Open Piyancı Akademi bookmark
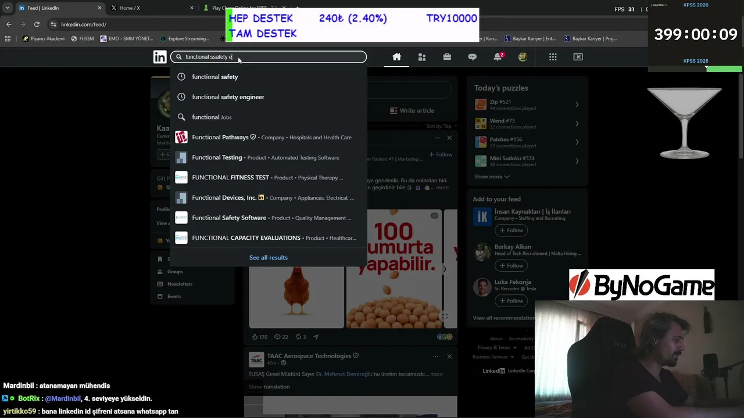 click(44, 39)
